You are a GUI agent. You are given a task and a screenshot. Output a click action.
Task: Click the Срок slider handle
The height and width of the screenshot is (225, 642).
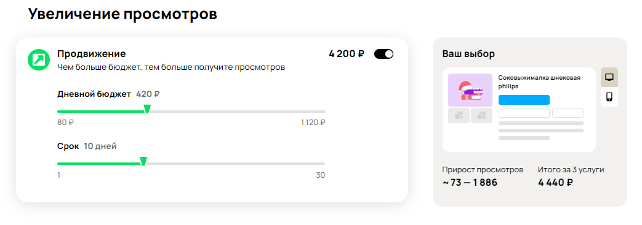143,161
